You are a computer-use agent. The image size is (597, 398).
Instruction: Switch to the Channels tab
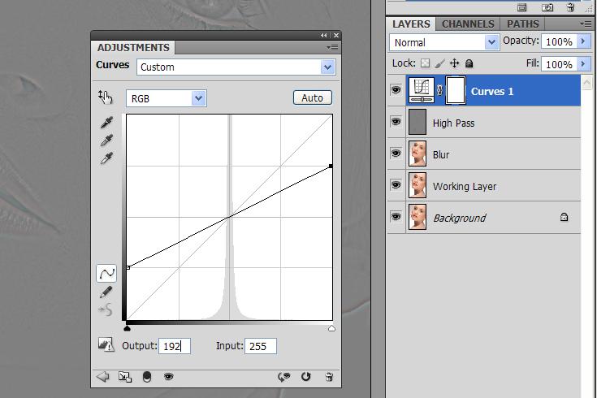tap(467, 24)
